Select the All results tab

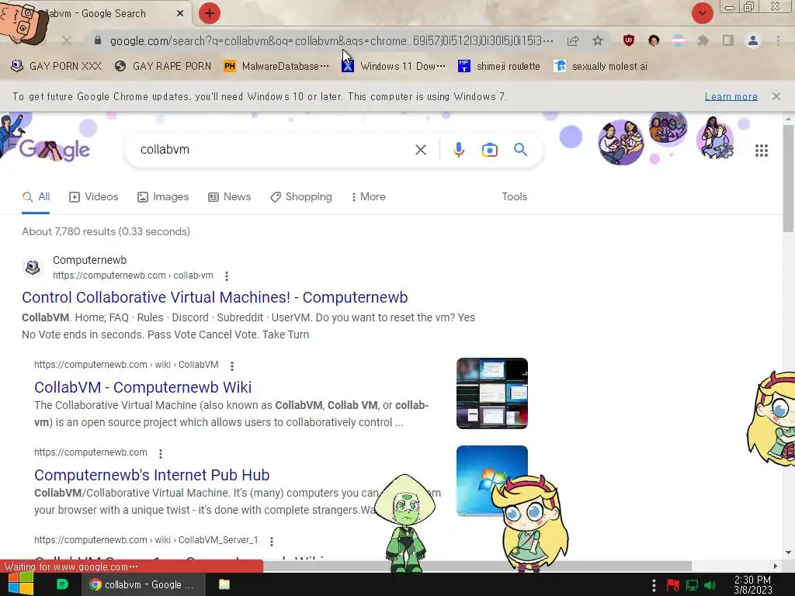(x=36, y=196)
